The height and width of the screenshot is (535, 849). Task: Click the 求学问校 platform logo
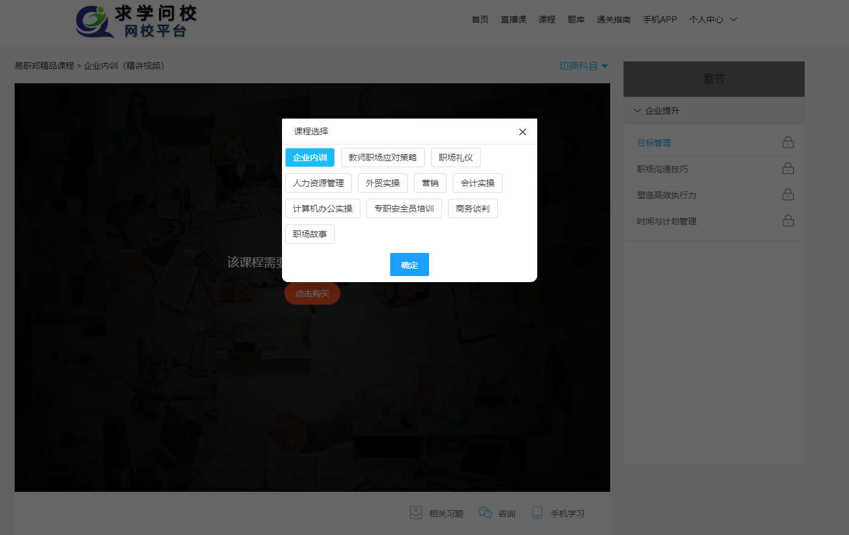pyautogui.click(x=135, y=21)
